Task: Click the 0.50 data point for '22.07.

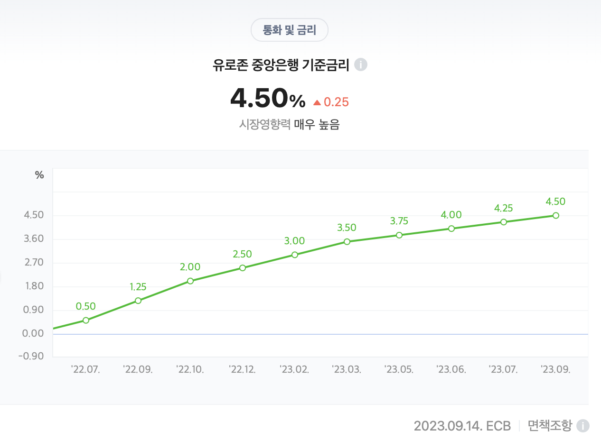Action: point(86,321)
